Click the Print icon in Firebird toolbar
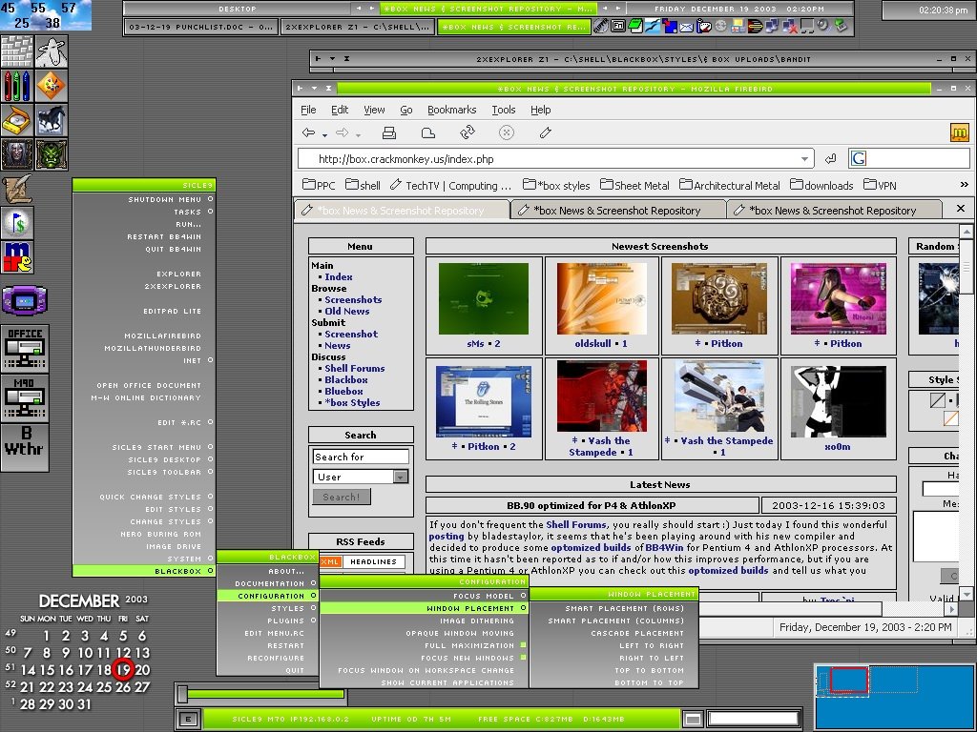 point(389,132)
